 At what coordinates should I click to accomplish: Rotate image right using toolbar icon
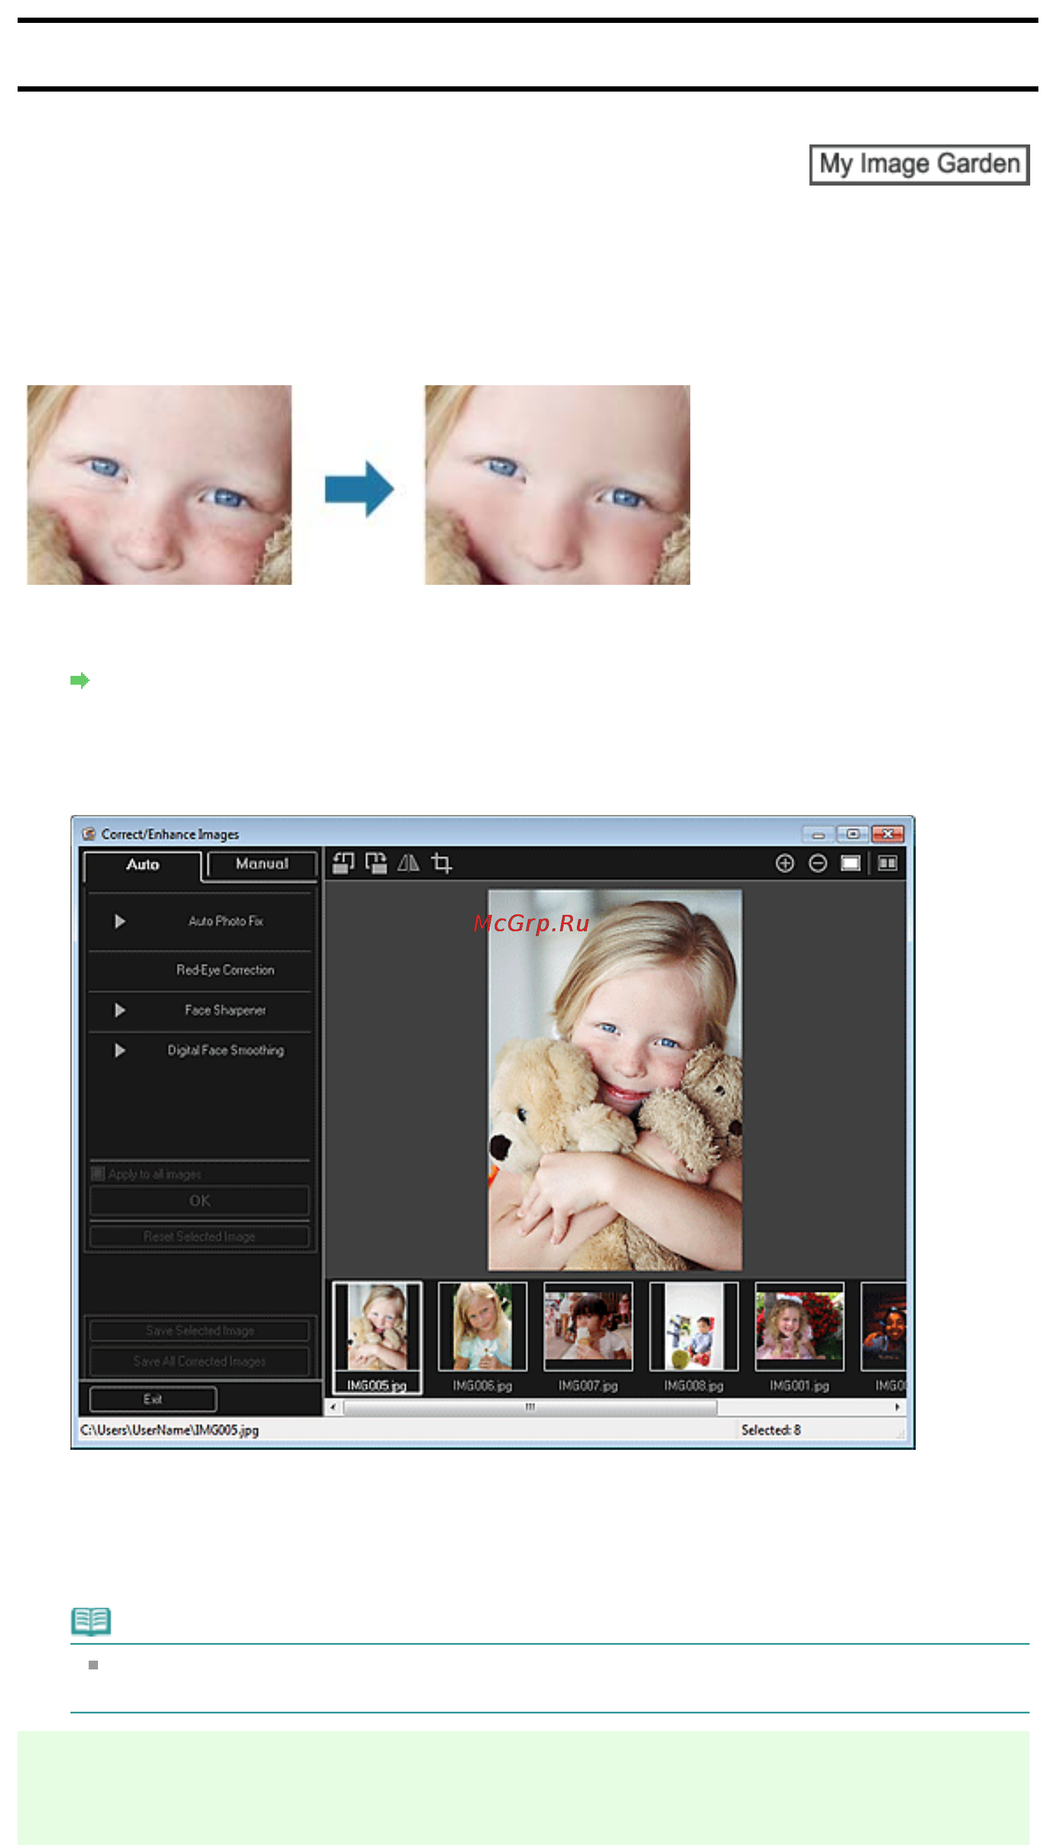pos(376,863)
